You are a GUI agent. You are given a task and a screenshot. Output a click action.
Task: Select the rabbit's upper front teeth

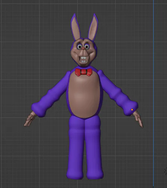click(84, 58)
